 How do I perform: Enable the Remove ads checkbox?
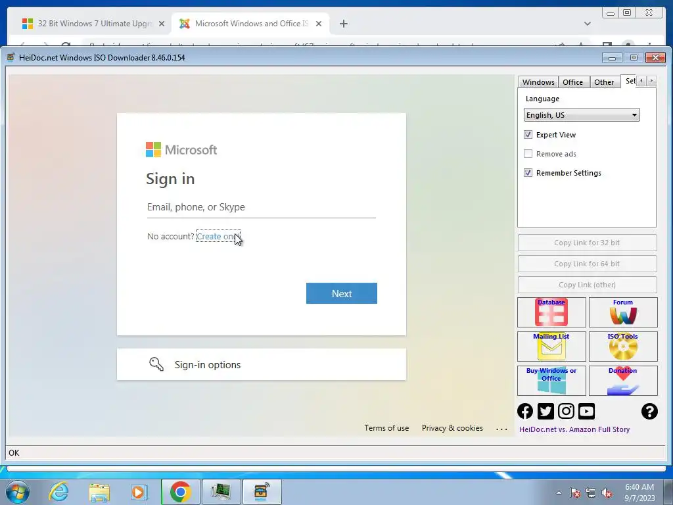[x=528, y=153]
